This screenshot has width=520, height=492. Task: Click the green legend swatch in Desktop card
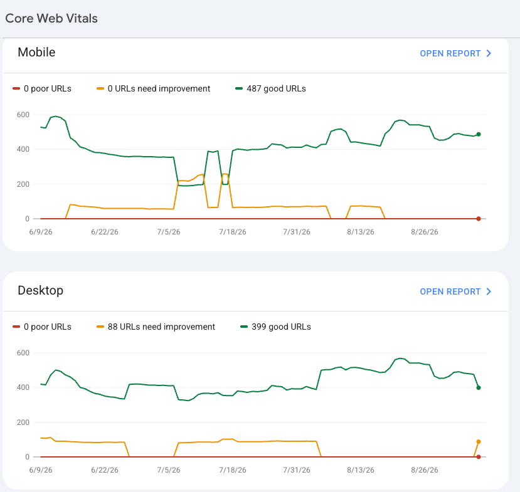coord(244,327)
